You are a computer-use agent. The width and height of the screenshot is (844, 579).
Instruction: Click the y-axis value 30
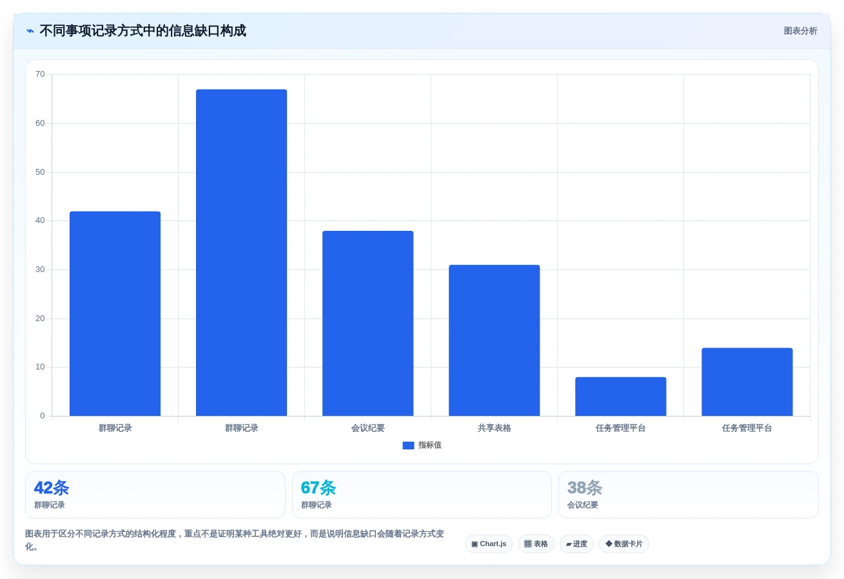click(x=40, y=270)
